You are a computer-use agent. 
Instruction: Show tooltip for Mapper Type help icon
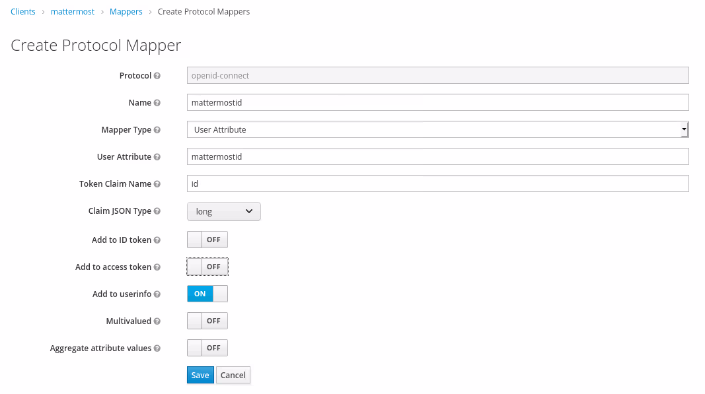tap(157, 130)
